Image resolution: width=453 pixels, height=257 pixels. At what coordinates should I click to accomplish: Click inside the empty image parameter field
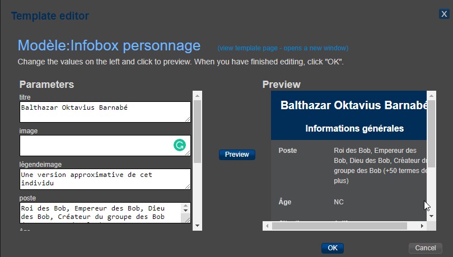95,146
